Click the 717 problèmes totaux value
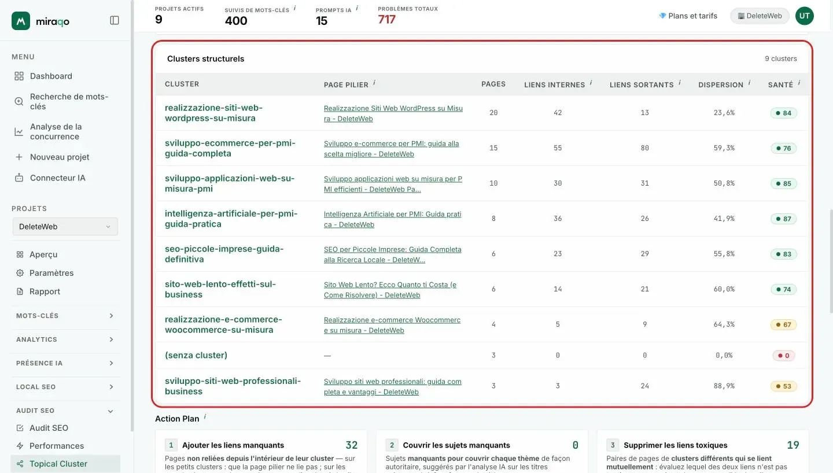Image resolution: width=833 pixels, height=473 pixels. click(x=387, y=20)
